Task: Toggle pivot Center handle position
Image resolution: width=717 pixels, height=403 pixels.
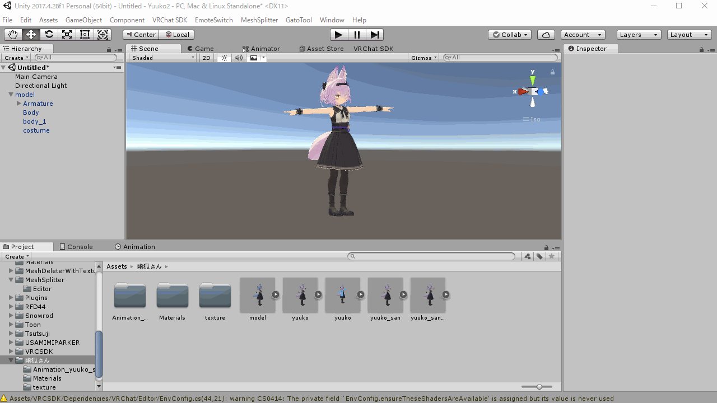Action: tap(141, 35)
